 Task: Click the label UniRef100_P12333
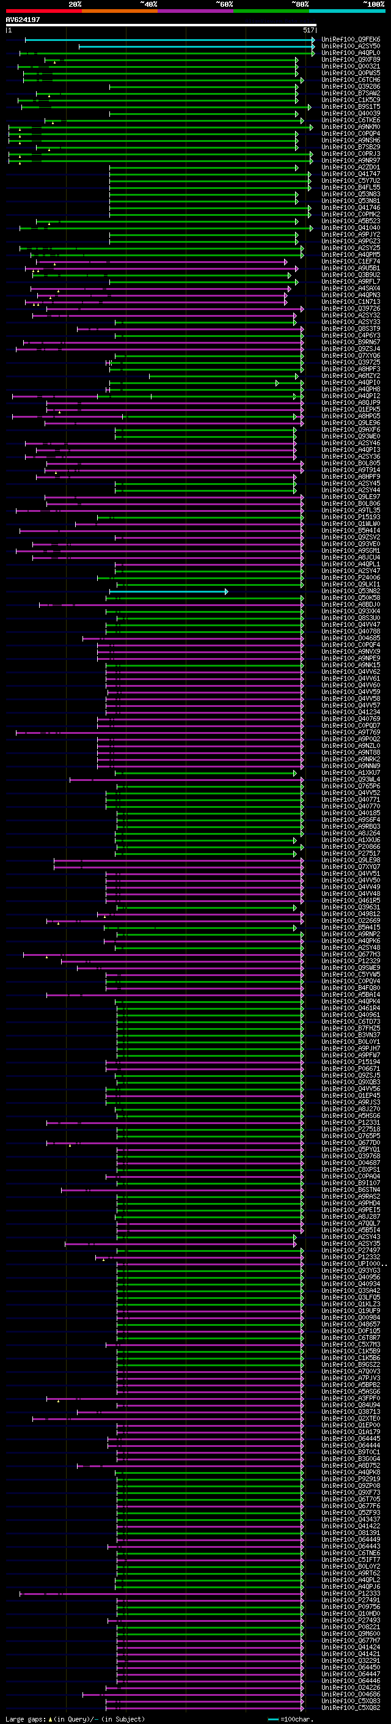point(351,1594)
